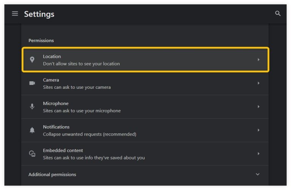Click the Notifications bell icon

pos(32,130)
